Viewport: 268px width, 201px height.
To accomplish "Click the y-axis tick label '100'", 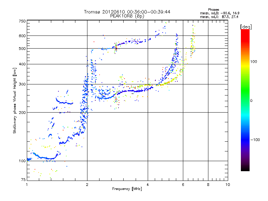I will click(22, 161).
